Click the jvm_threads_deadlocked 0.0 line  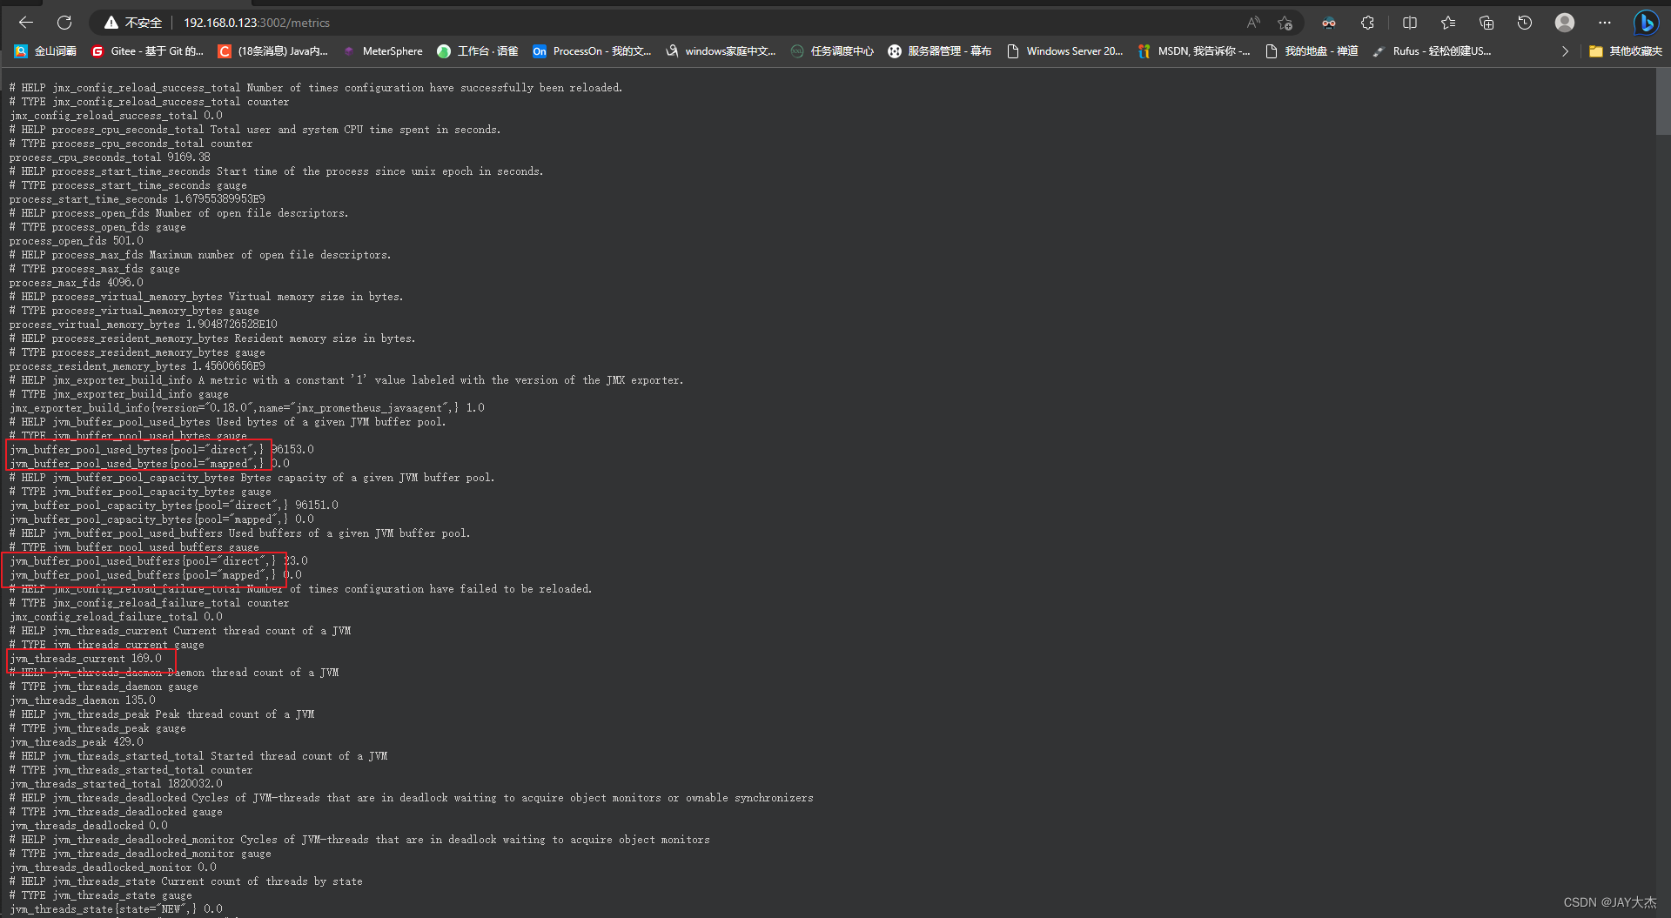click(89, 826)
